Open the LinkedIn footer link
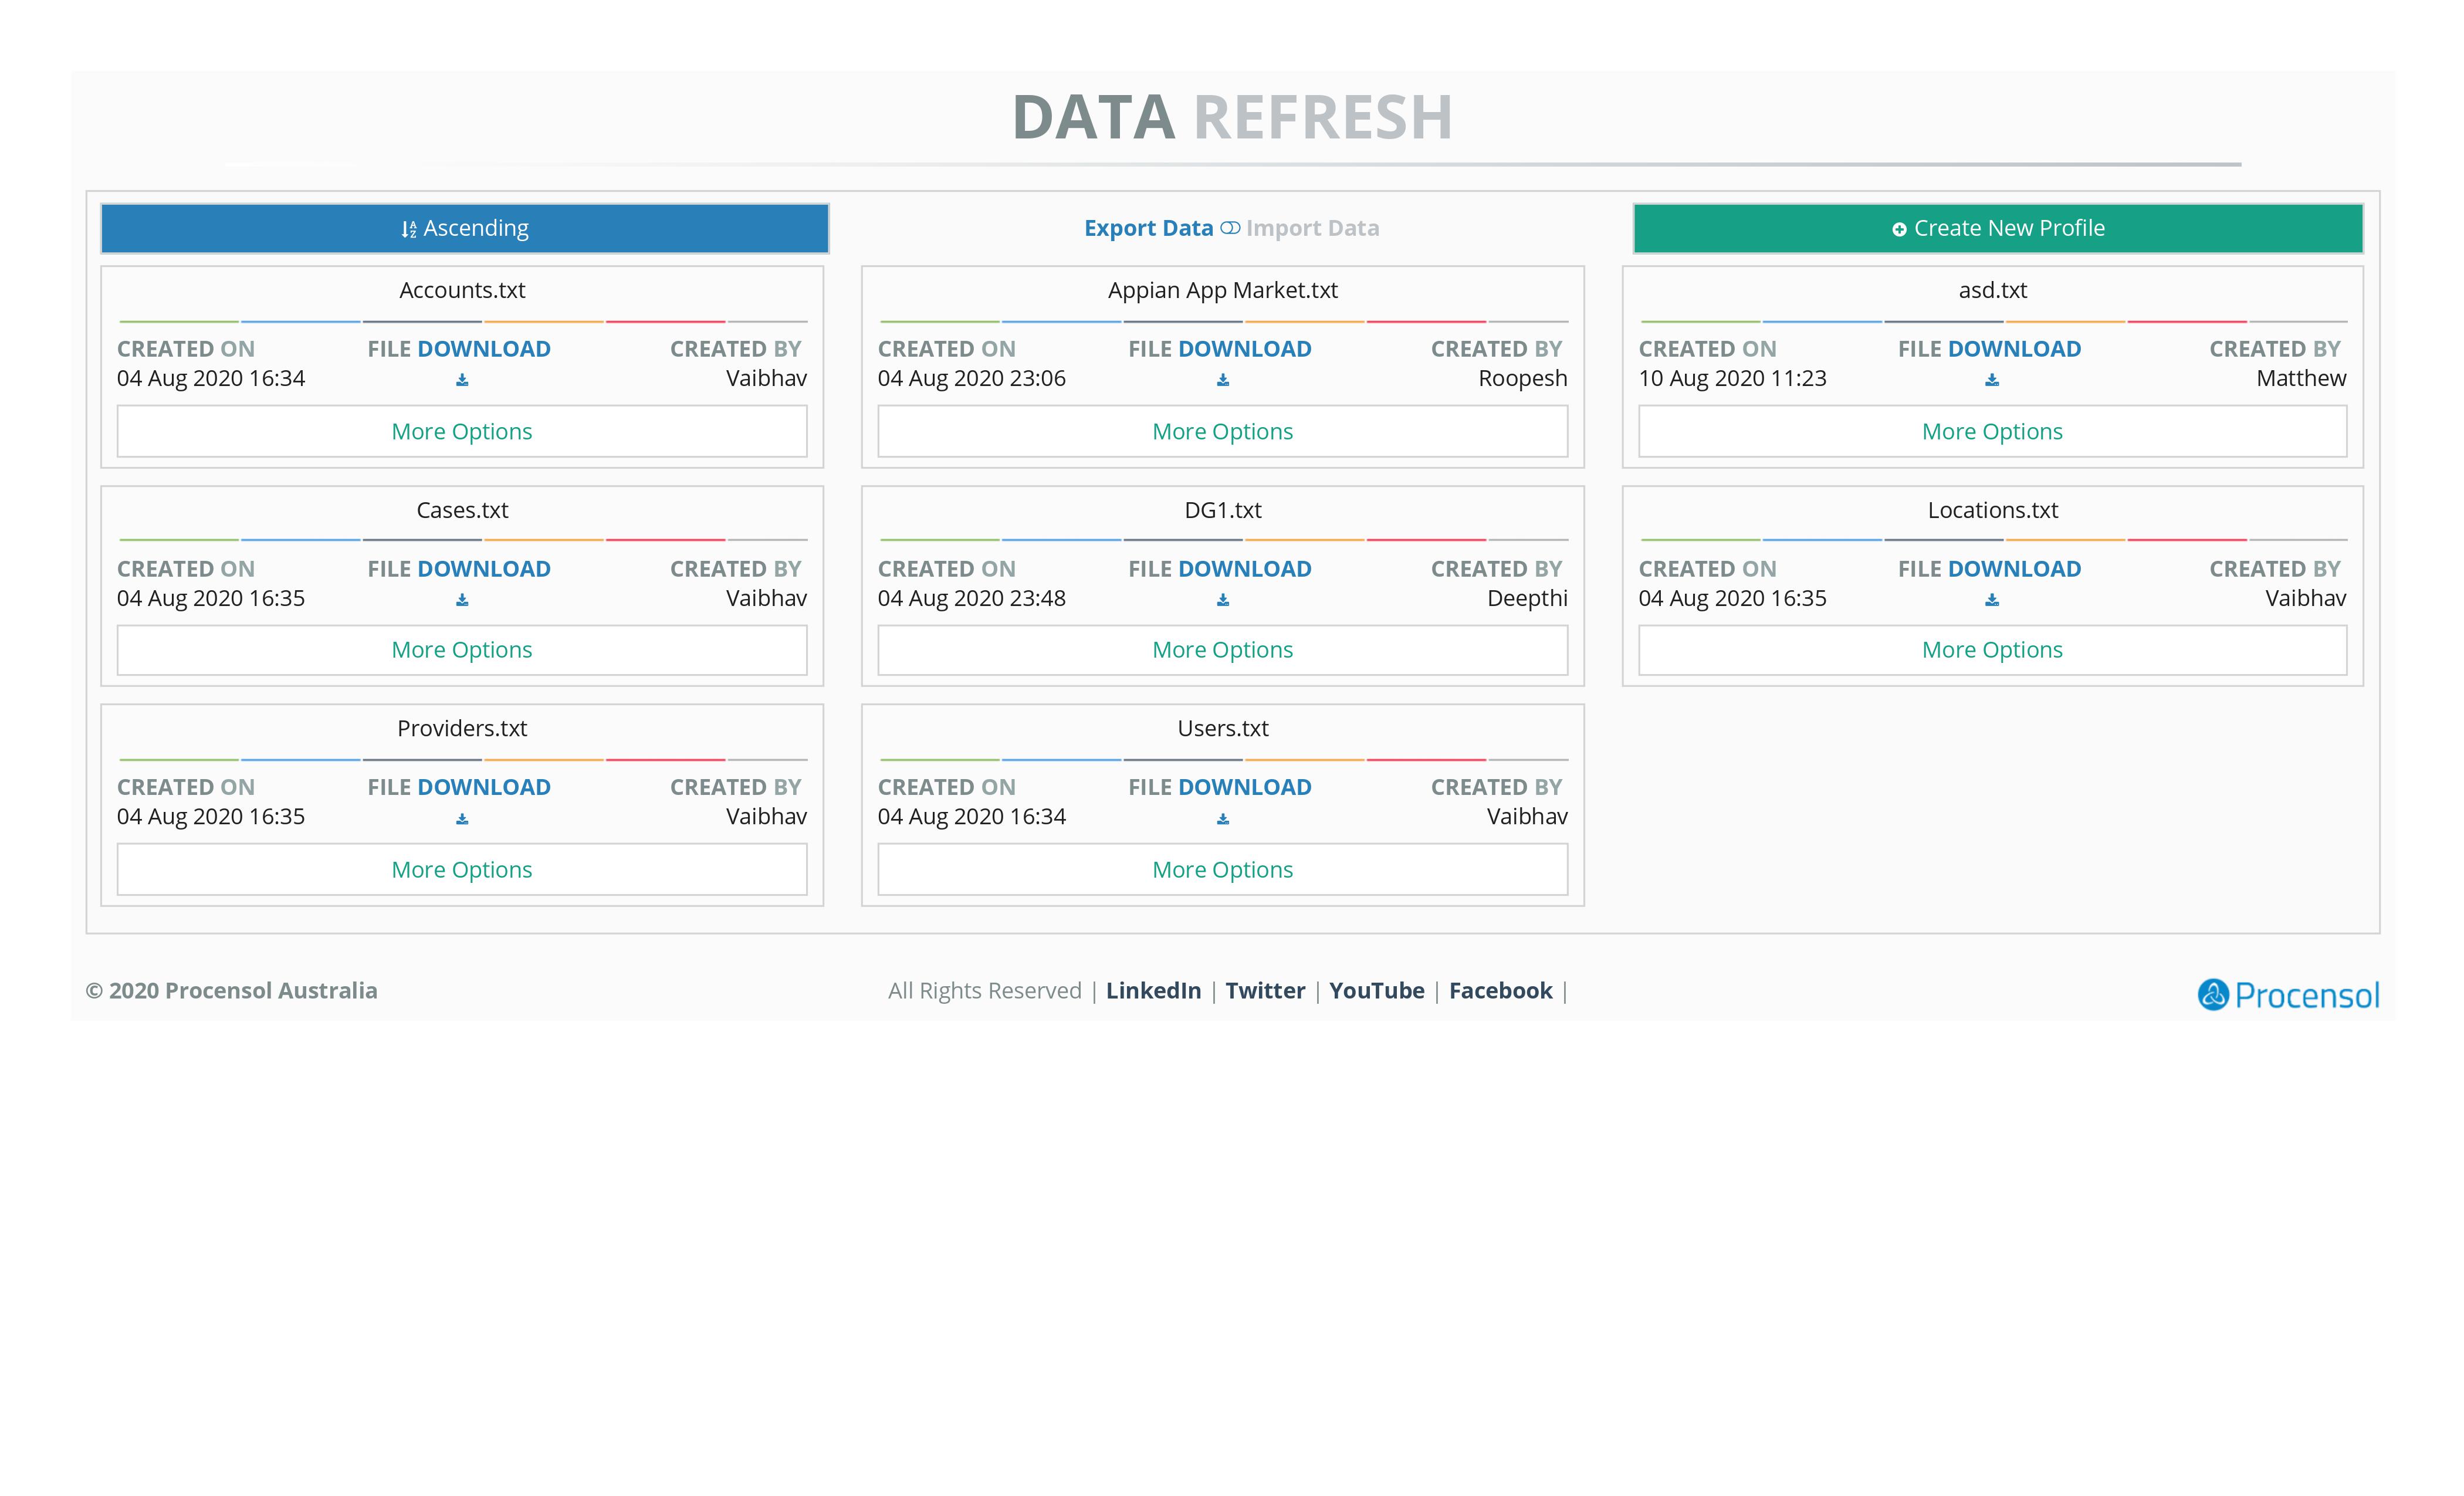The image size is (2464, 1496). tap(1153, 990)
